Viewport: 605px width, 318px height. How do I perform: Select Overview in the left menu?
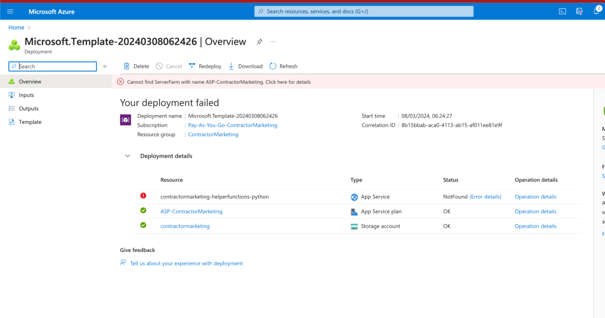coord(56,81)
